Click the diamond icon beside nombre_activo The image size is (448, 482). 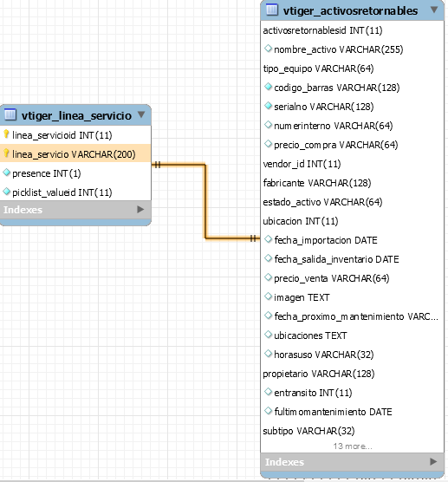(x=269, y=49)
